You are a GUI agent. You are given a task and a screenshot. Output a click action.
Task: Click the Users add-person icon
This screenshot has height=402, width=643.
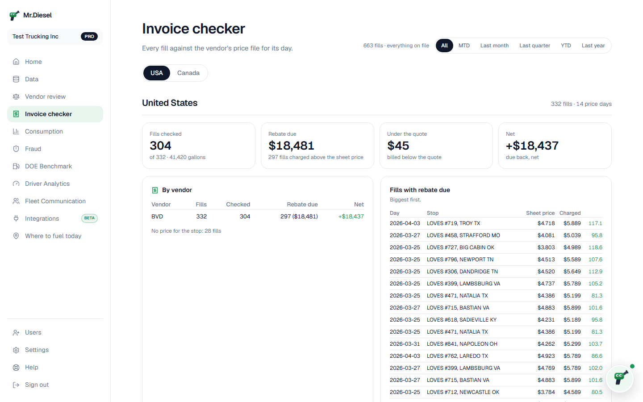16,332
